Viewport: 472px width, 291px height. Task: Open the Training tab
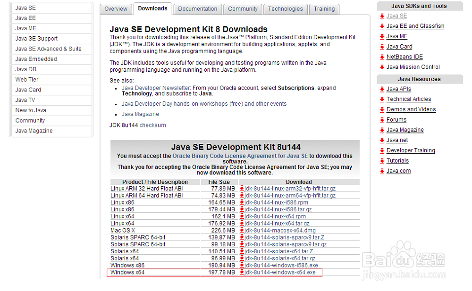pos(324,9)
